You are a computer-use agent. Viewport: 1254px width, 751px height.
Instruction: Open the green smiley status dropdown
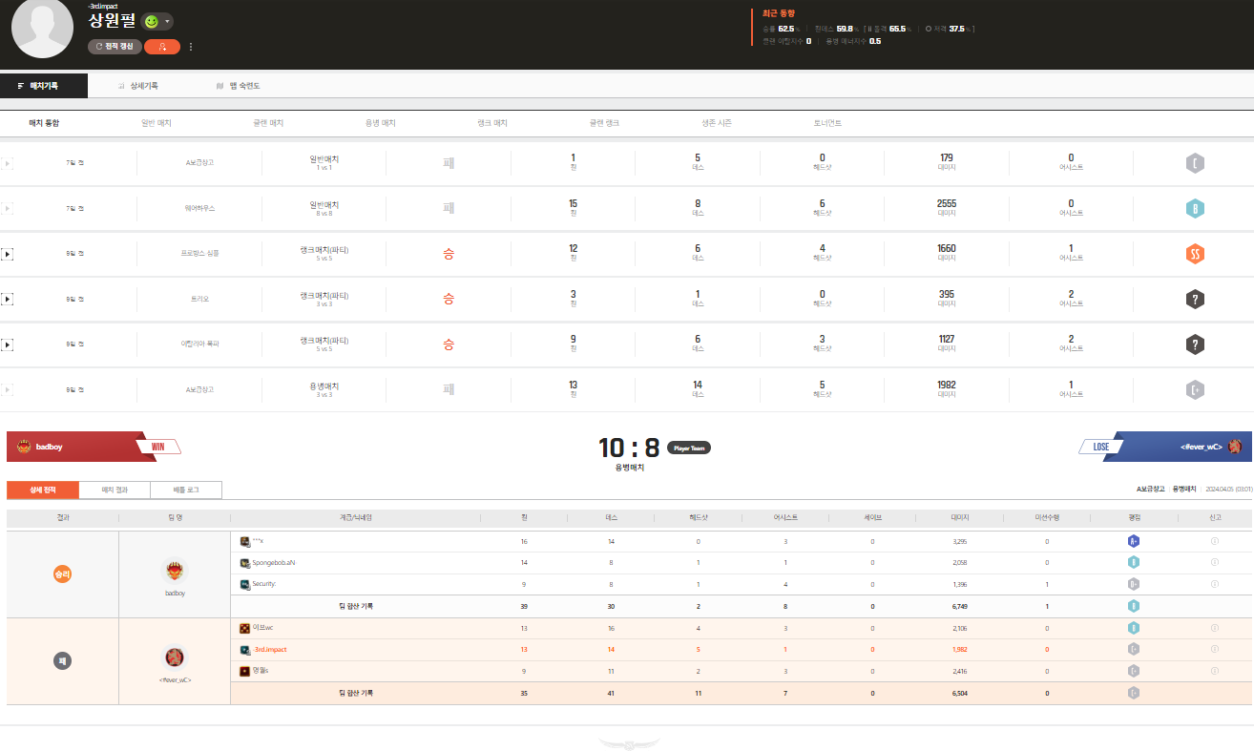click(x=157, y=22)
